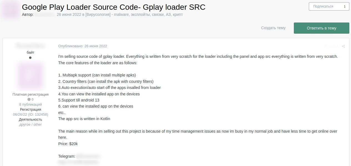This screenshot has height=166, width=351.
Task: Click the Опубликовано: 26 июня 2022 timestamp
Action: pos(83,46)
